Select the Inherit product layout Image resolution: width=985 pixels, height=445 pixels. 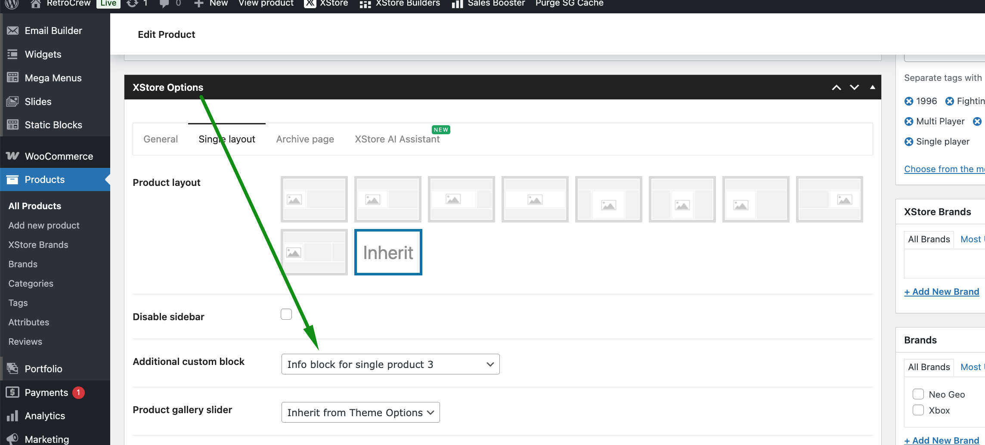pos(388,252)
